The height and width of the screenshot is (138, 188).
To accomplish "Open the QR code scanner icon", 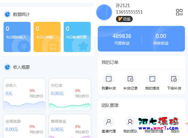I will coord(179,12).
